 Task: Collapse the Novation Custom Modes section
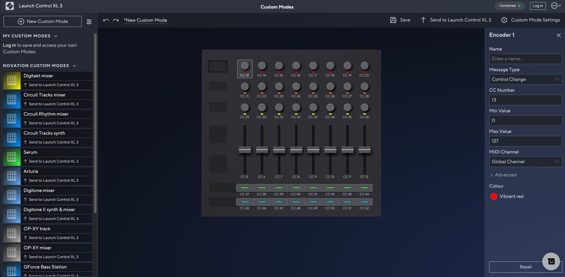(74, 66)
